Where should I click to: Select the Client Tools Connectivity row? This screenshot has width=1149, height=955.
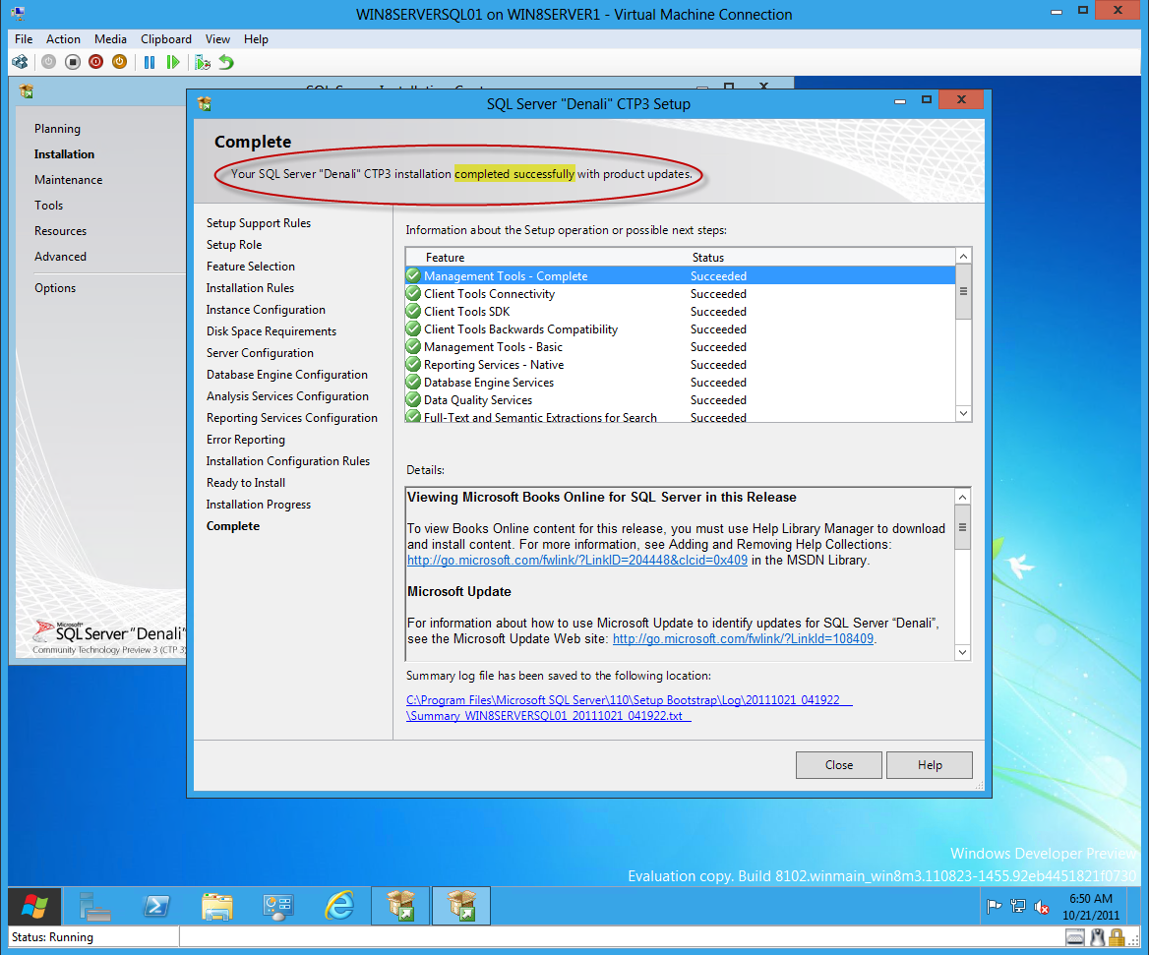pos(680,294)
